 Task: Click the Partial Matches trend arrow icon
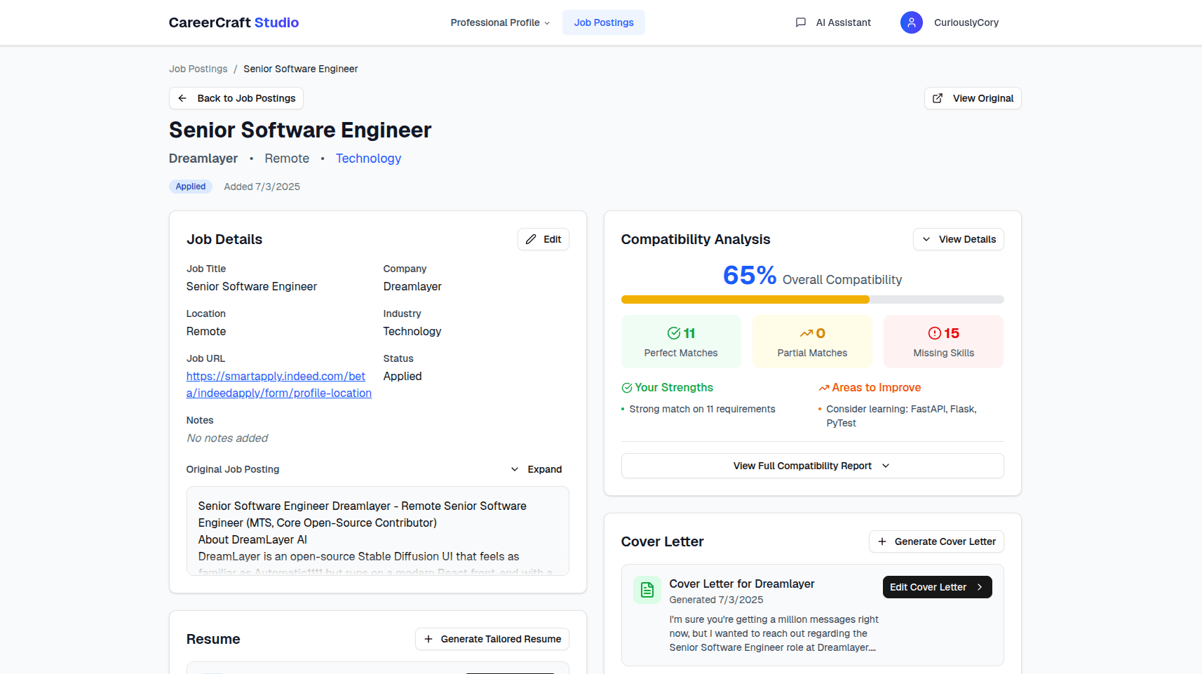point(806,333)
